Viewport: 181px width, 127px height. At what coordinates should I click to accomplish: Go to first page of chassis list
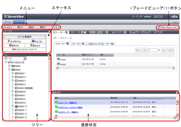(x=138, y=50)
